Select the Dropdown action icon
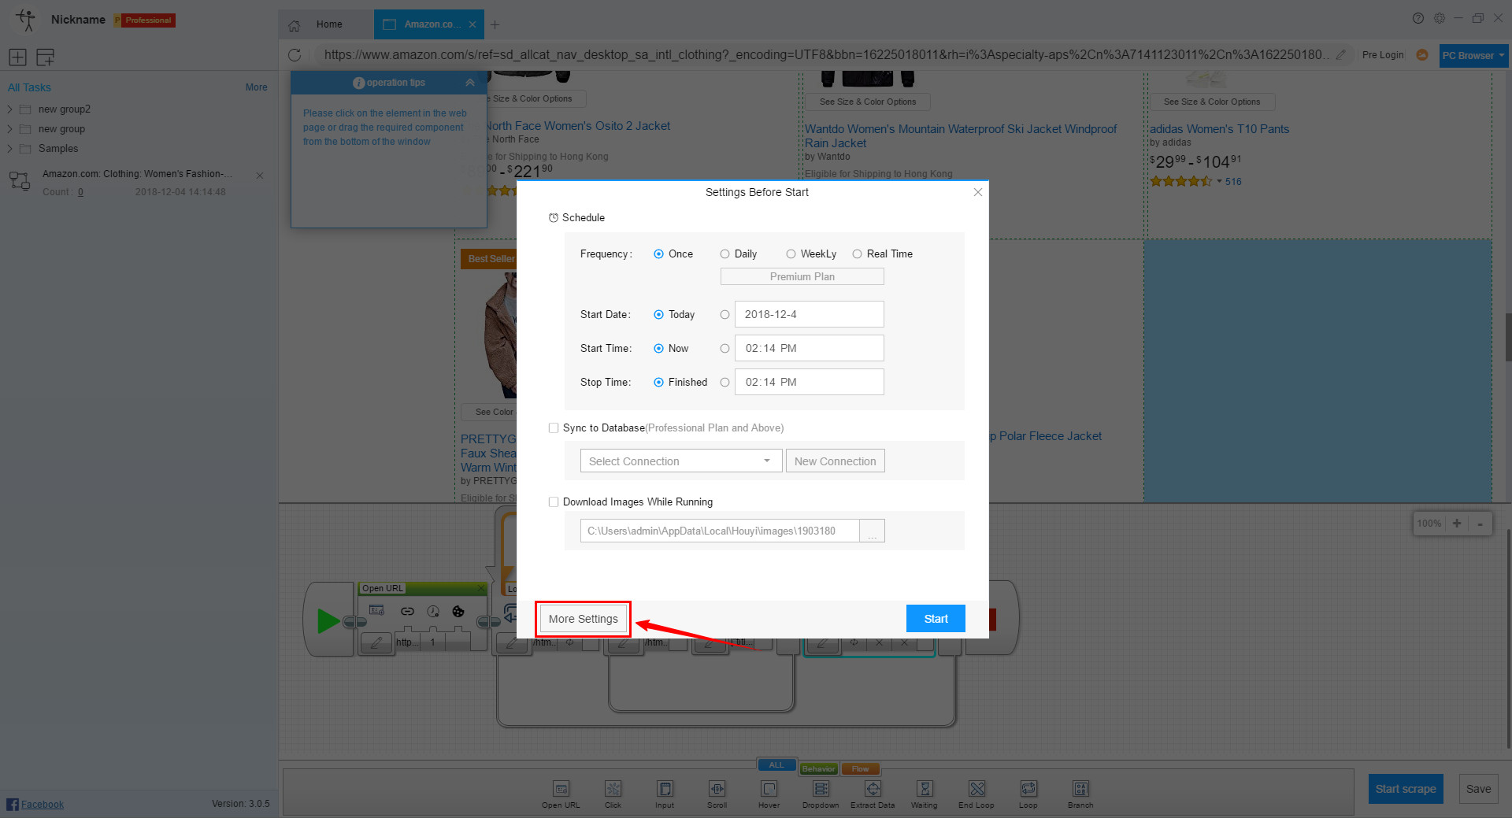This screenshot has width=1512, height=818. coord(821,789)
